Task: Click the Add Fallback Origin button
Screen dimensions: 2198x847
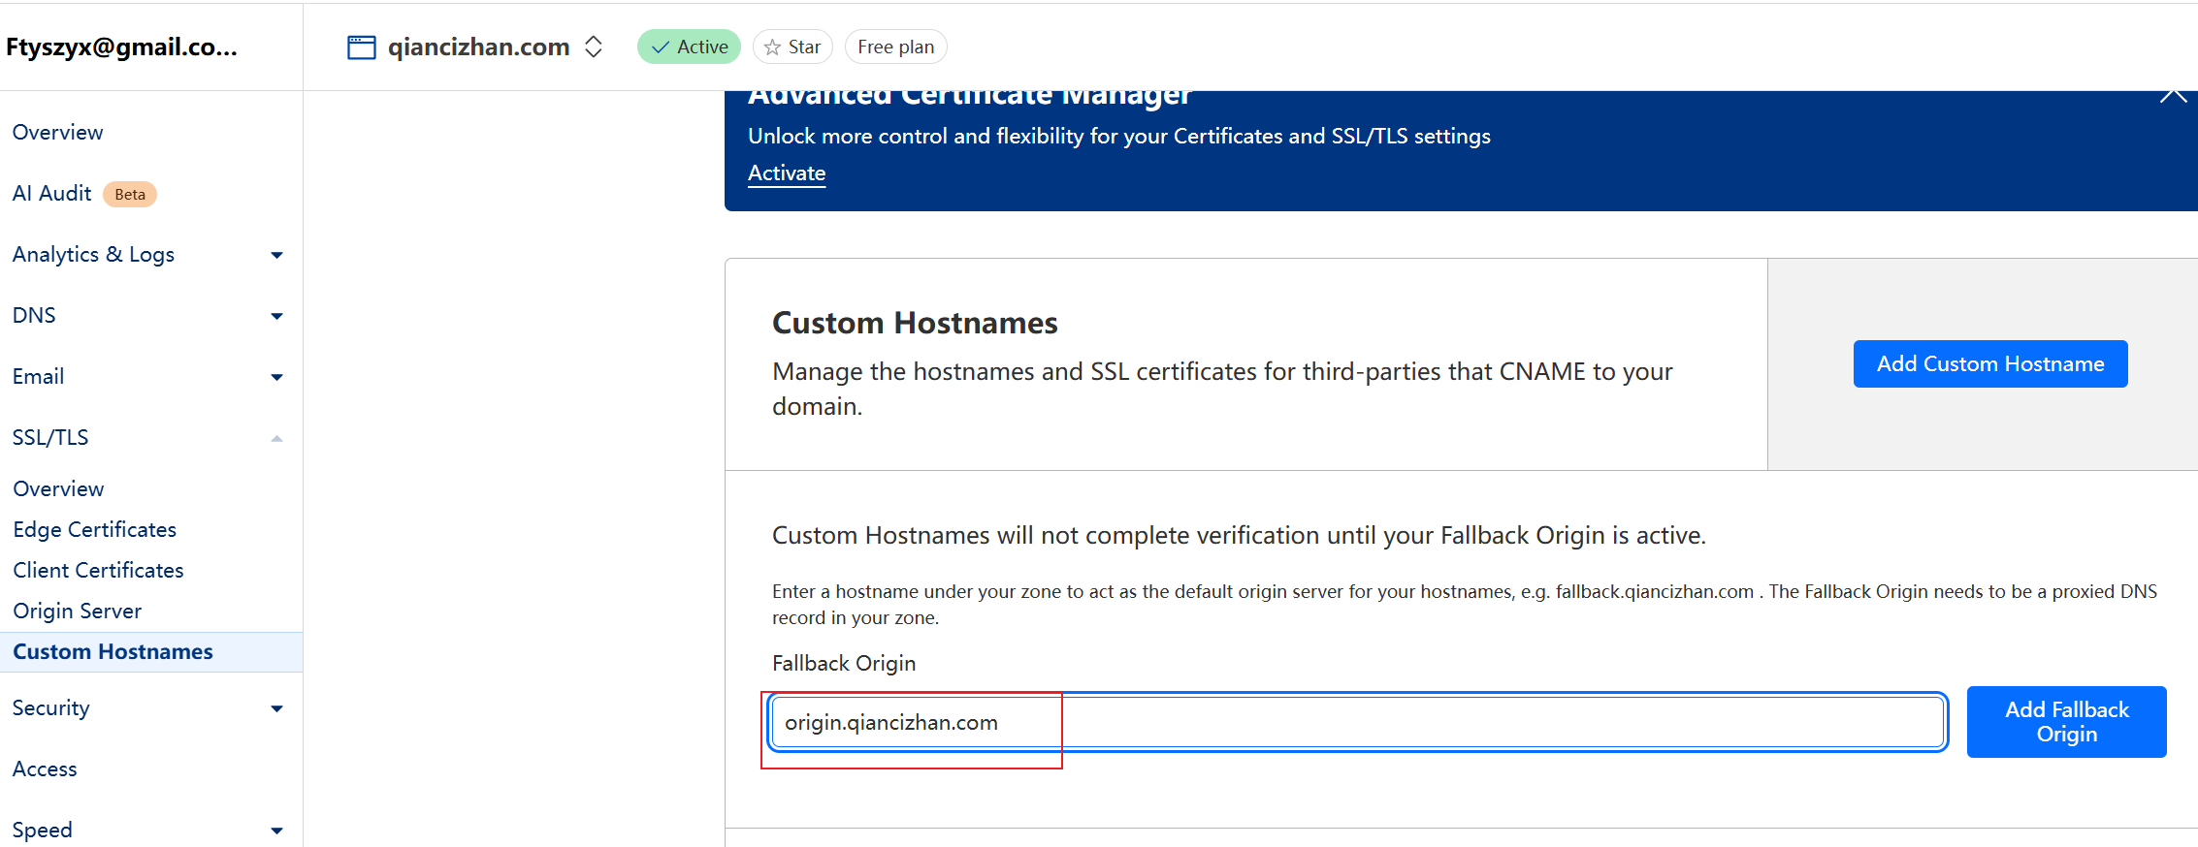Action: [x=2066, y=722]
